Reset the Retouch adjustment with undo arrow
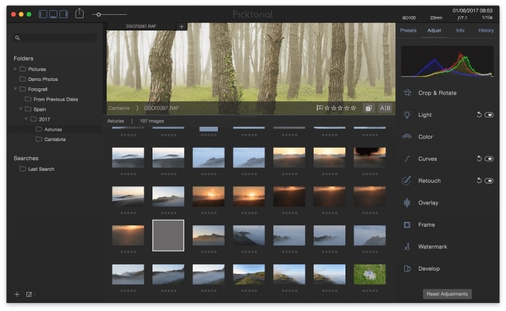This screenshot has height=311, width=506. [479, 180]
